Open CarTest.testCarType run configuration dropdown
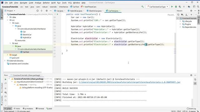Screen dimensions: 200x112 (157, 7)
